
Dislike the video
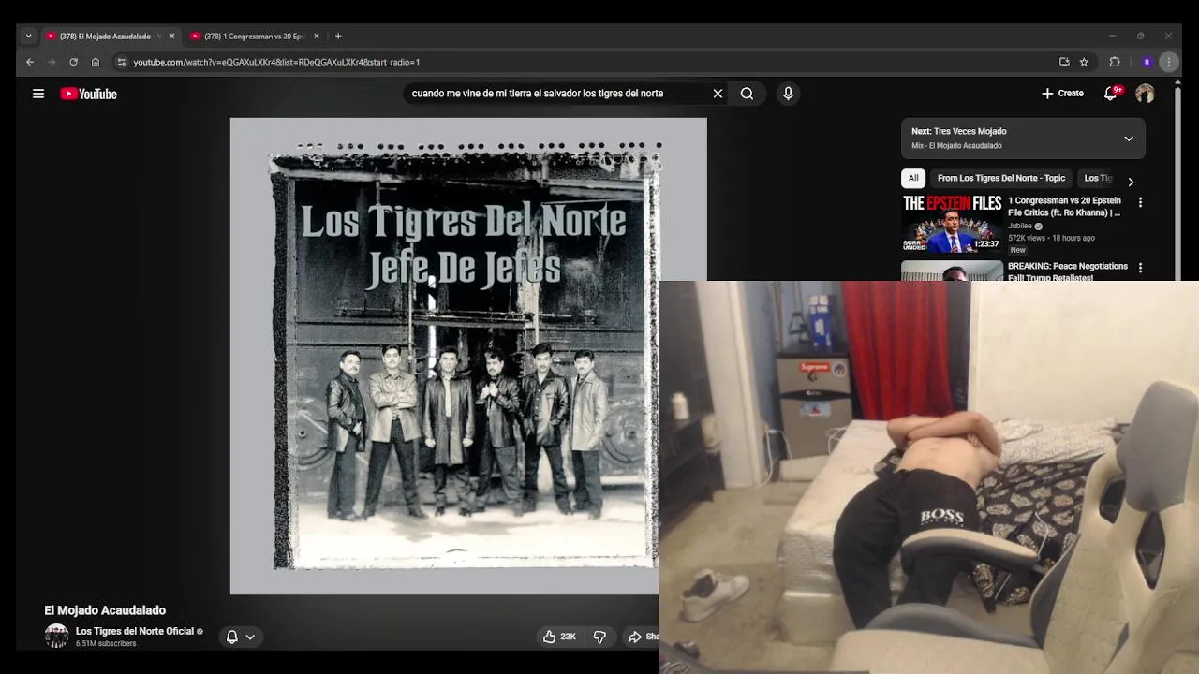(x=599, y=637)
